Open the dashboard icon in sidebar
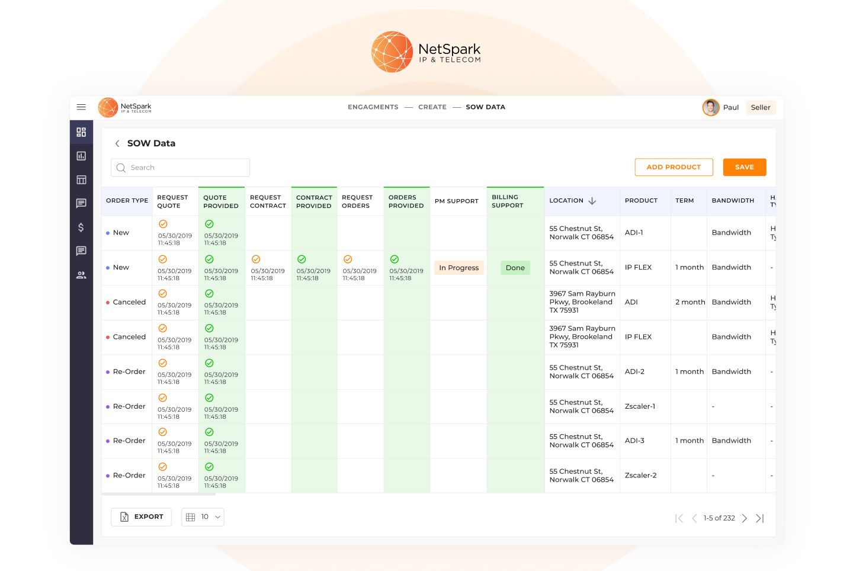This screenshot has width=853, height=571. click(81, 132)
